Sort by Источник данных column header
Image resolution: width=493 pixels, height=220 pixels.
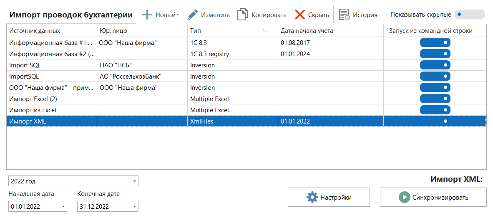[35, 31]
